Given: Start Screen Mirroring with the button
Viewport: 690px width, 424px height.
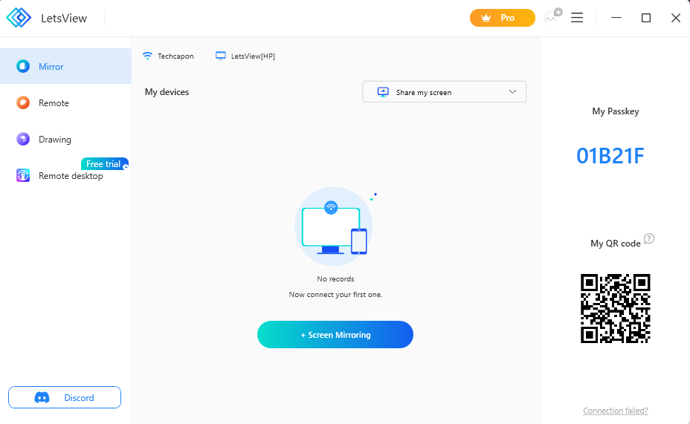Looking at the screenshot, I should click(335, 335).
